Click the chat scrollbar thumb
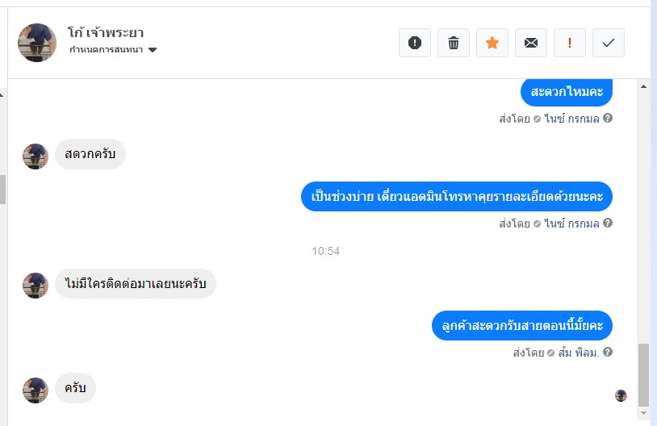 [643, 375]
